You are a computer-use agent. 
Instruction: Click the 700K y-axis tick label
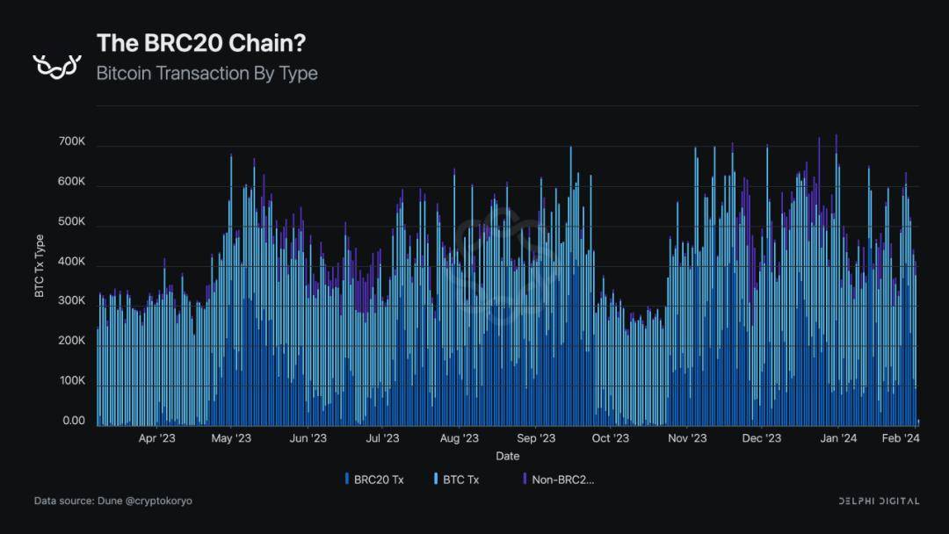72,141
